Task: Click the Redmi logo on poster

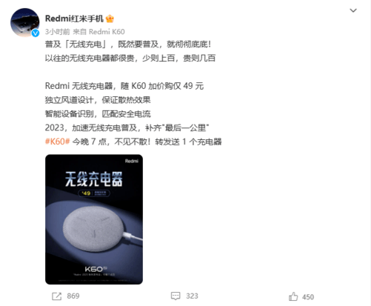Action: point(132,161)
